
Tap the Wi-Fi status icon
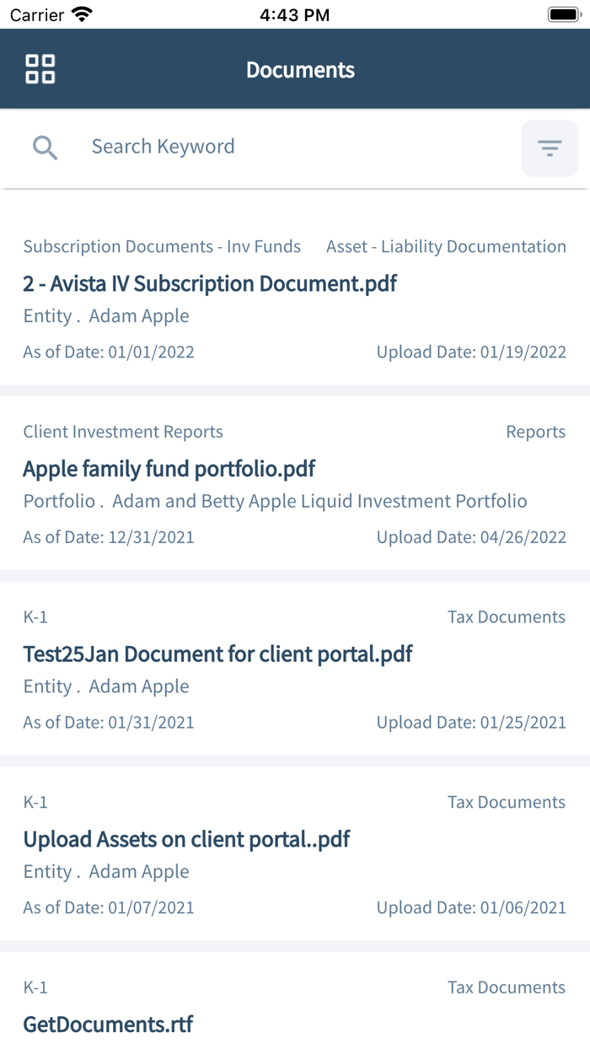click(x=82, y=14)
